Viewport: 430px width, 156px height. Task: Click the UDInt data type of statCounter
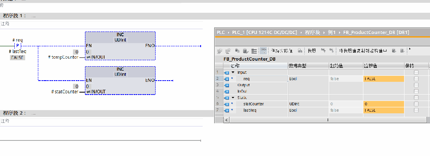point(294,104)
